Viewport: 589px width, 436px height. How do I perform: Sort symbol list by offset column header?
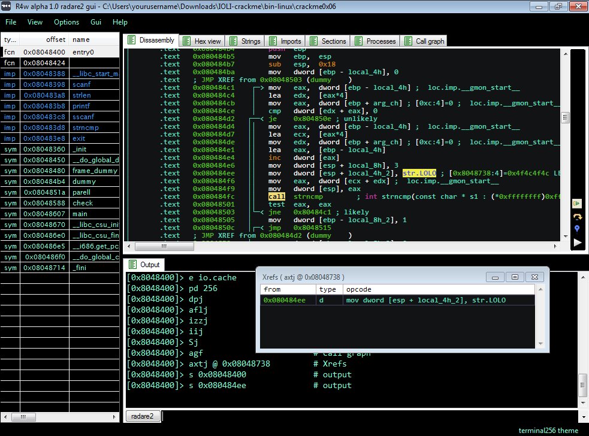pos(44,40)
